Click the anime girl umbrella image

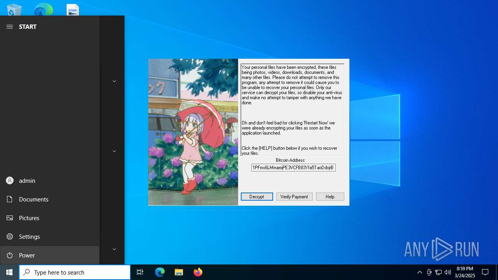(193, 132)
